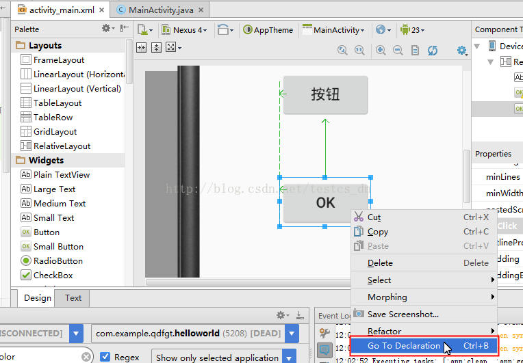
Task: Open the locale globe icon dropdown
Action: click(x=383, y=30)
